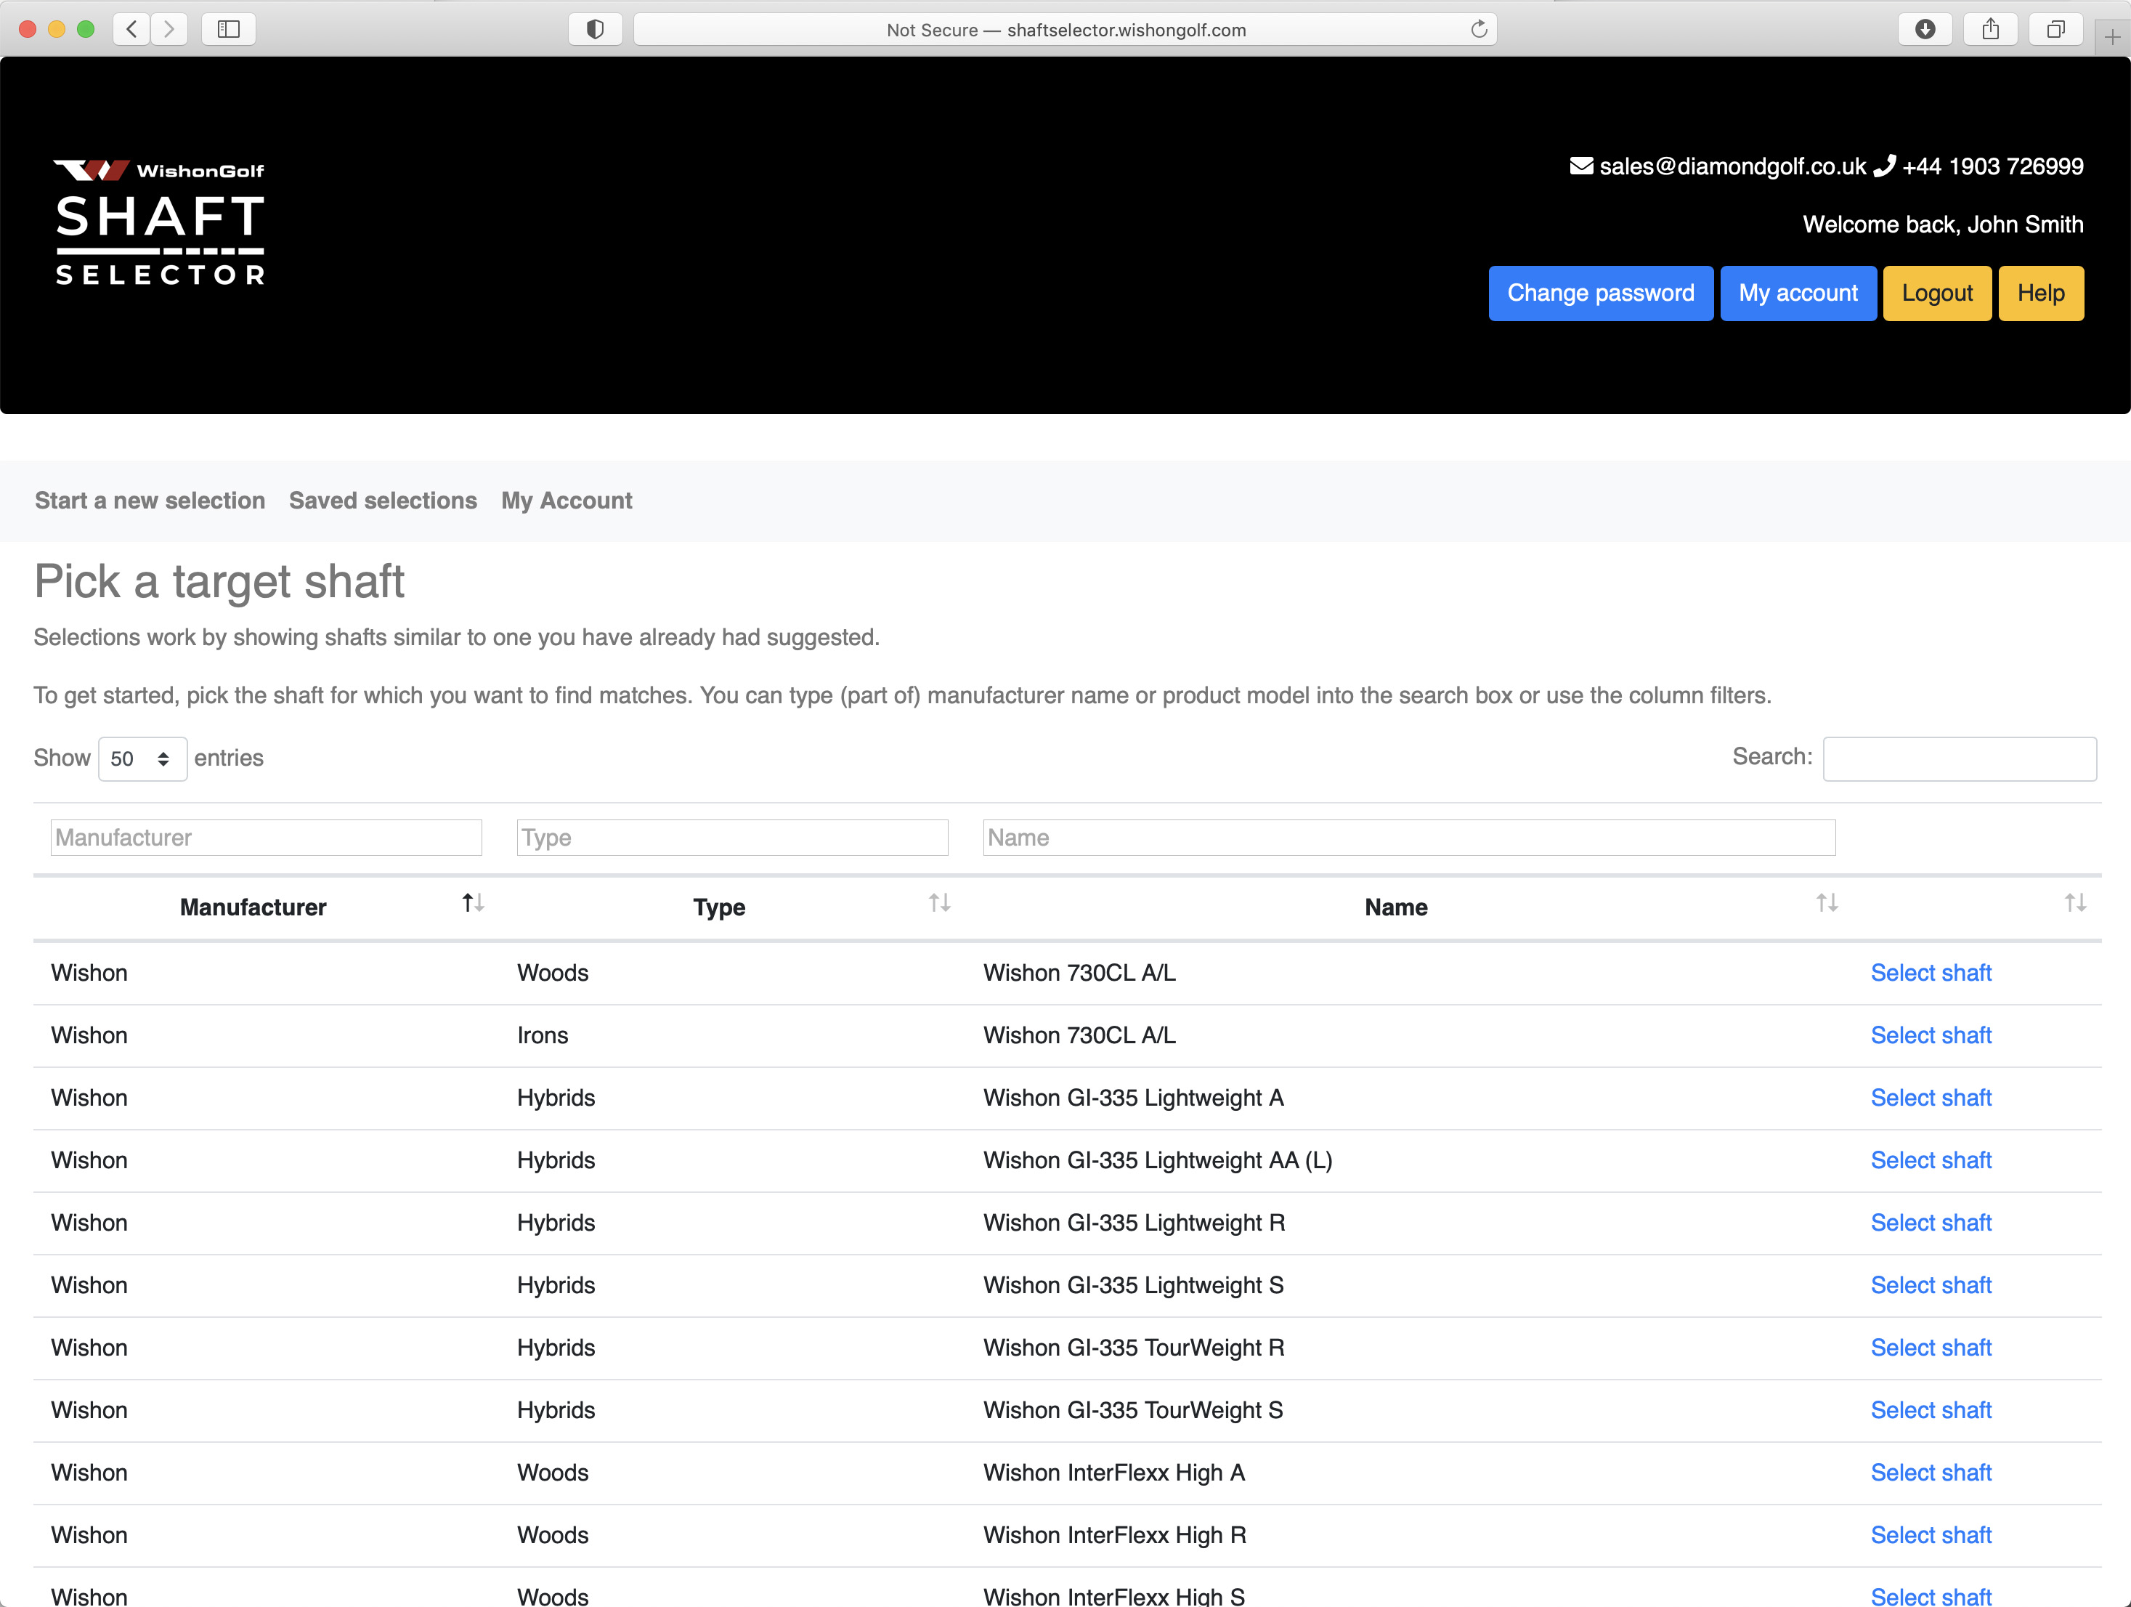This screenshot has height=1607, width=2131.
Task: Focus the Name filter field
Action: tap(1408, 837)
